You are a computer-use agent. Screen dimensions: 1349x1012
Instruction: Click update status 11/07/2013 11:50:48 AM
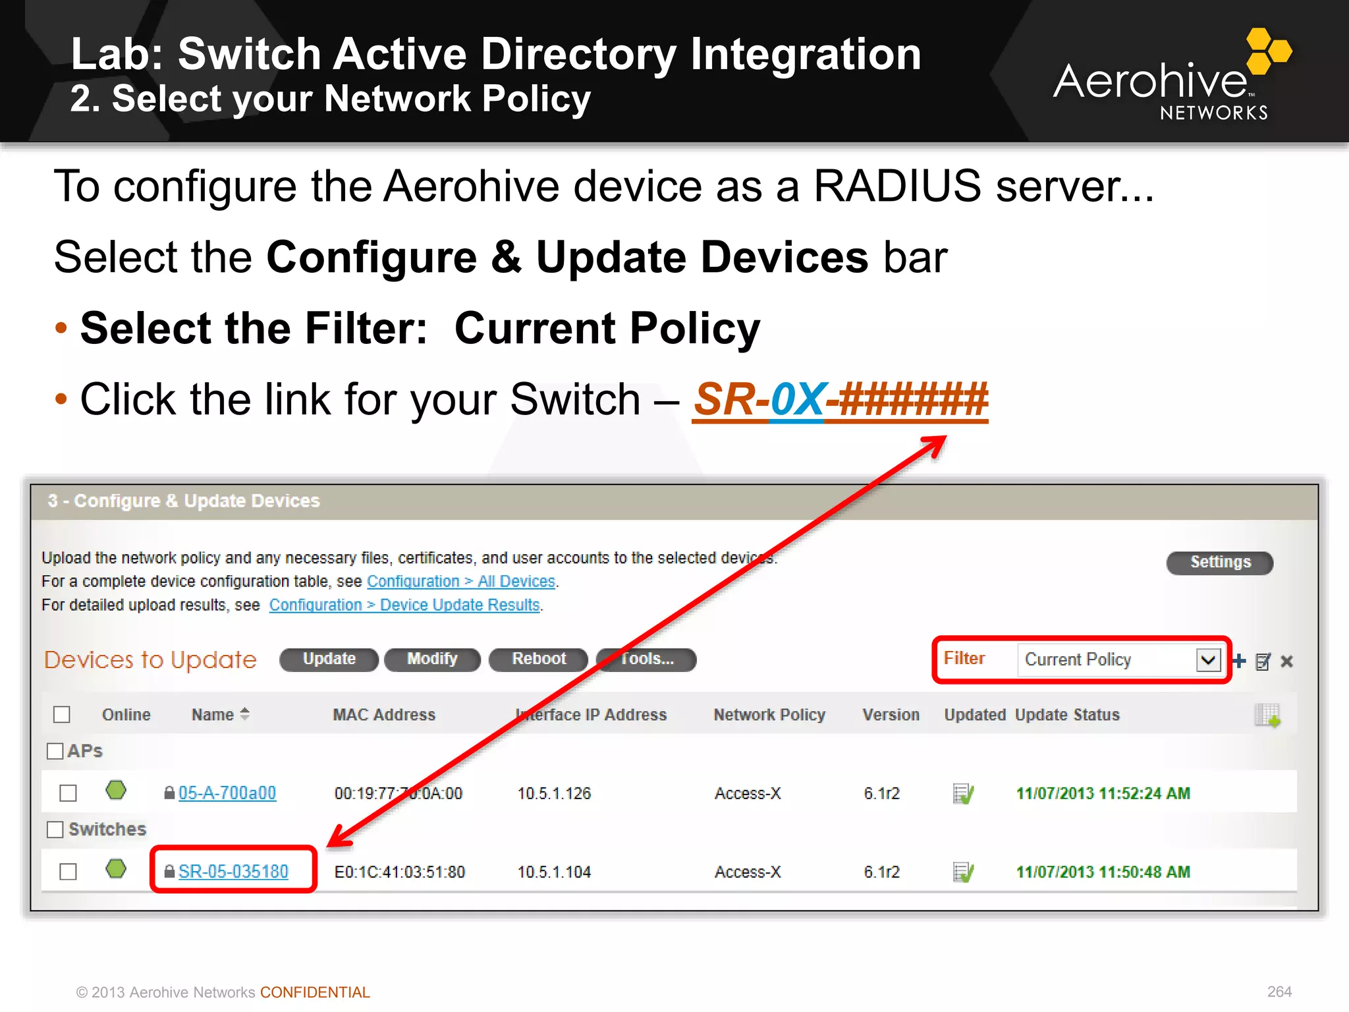(1103, 872)
